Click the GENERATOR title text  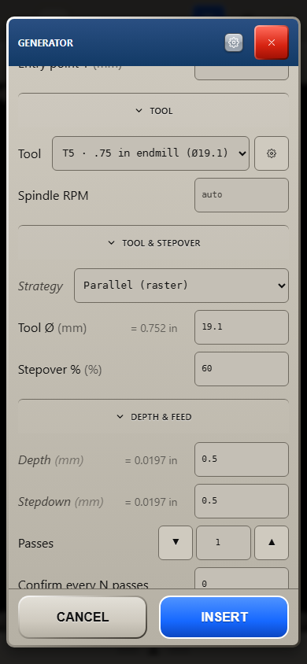46,42
